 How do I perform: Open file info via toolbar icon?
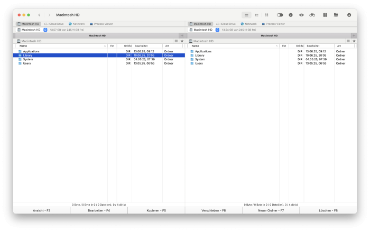(291, 15)
